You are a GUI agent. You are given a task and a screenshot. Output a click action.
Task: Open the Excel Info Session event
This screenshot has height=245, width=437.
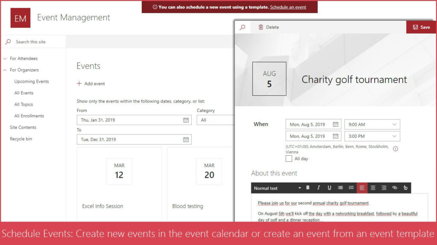tap(102, 206)
